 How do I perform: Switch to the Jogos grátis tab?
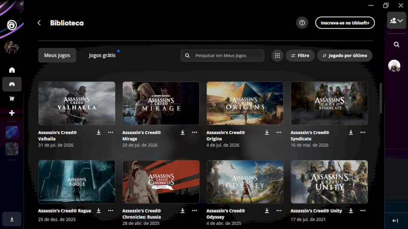point(102,55)
